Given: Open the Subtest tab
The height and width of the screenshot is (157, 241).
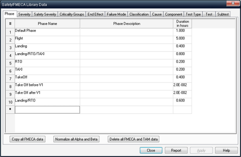Looking at the screenshot, I should (x=223, y=14).
